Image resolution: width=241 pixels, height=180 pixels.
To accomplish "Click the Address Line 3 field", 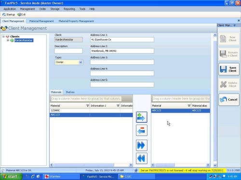I will tap(122, 62).
